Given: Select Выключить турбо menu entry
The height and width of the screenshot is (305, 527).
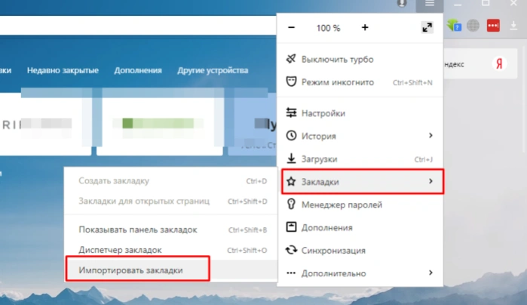Looking at the screenshot, I should (x=360, y=59).
